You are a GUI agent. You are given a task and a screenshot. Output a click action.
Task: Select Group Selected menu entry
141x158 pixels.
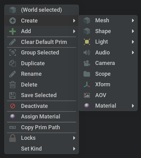(42, 53)
